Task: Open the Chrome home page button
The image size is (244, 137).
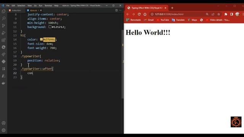Action: point(145,14)
